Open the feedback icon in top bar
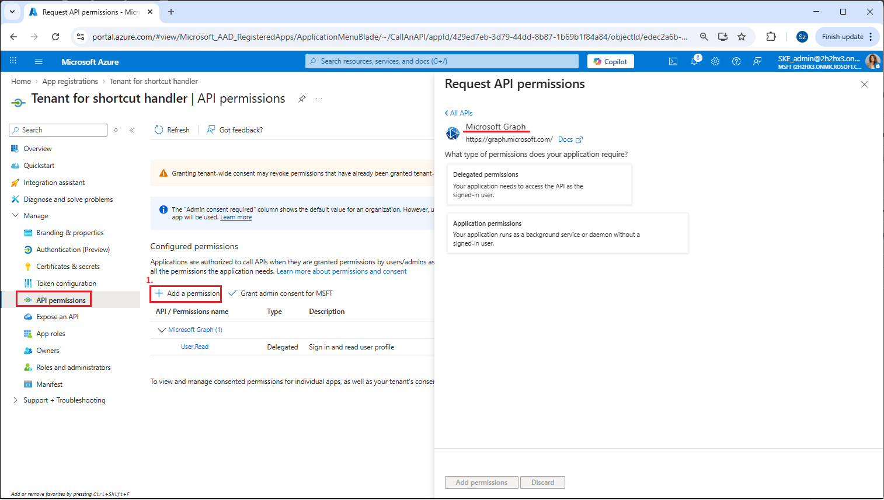The image size is (884, 500). tap(757, 61)
